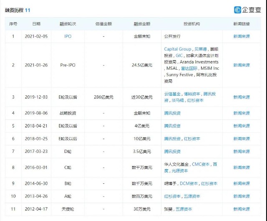
Task: Click the 融资金额 column header
Action: click(x=142, y=24)
